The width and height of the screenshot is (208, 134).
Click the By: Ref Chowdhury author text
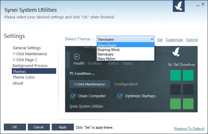tap(182, 65)
